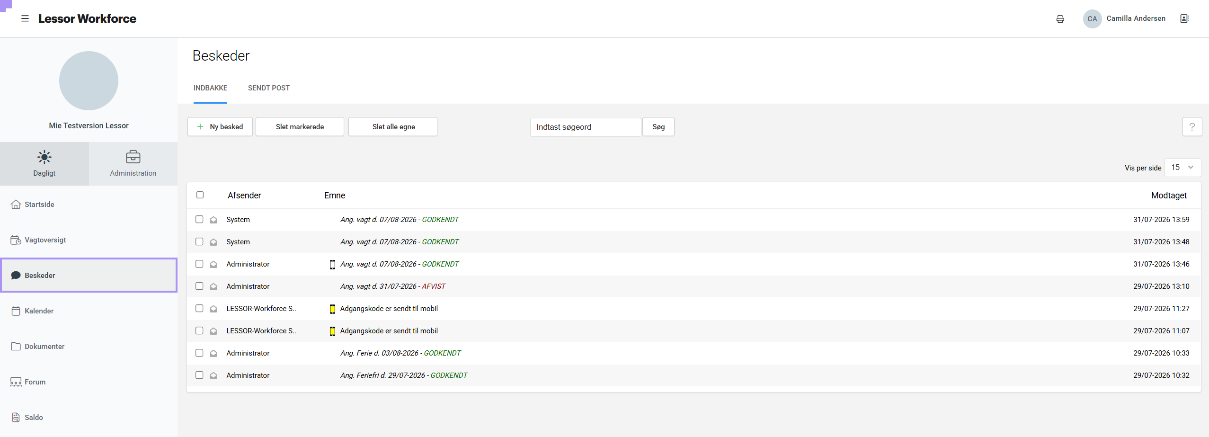Screen dimensions: 1209x437
Task: Switch to the SENDT POST tab
Action: click(x=269, y=88)
